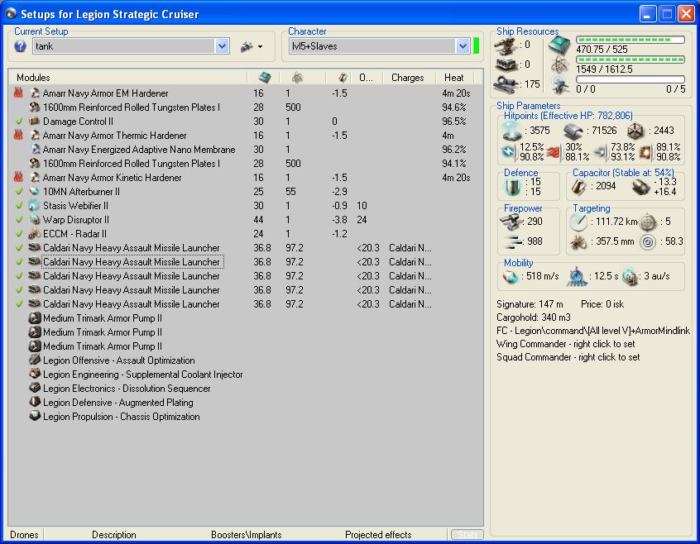Image resolution: width=700 pixels, height=544 pixels.
Task: Click the kinetic resistance icon
Action: coord(601,153)
